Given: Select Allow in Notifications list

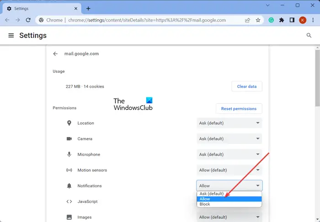Looking at the screenshot, I should pos(229,199).
